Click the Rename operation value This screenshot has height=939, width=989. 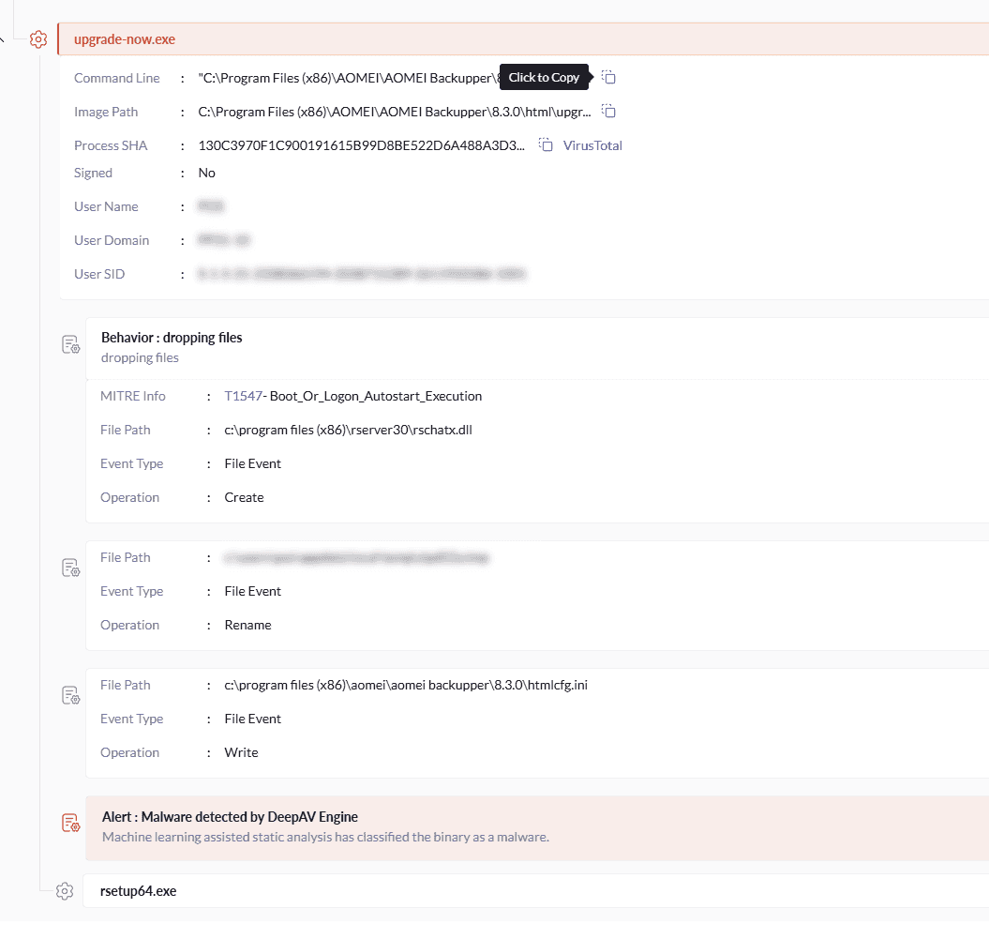pyautogui.click(x=247, y=625)
